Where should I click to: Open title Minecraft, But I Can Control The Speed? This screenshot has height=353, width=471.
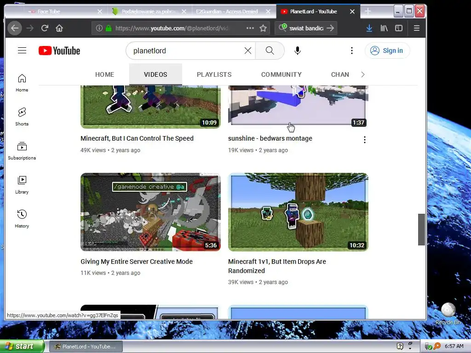137,138
